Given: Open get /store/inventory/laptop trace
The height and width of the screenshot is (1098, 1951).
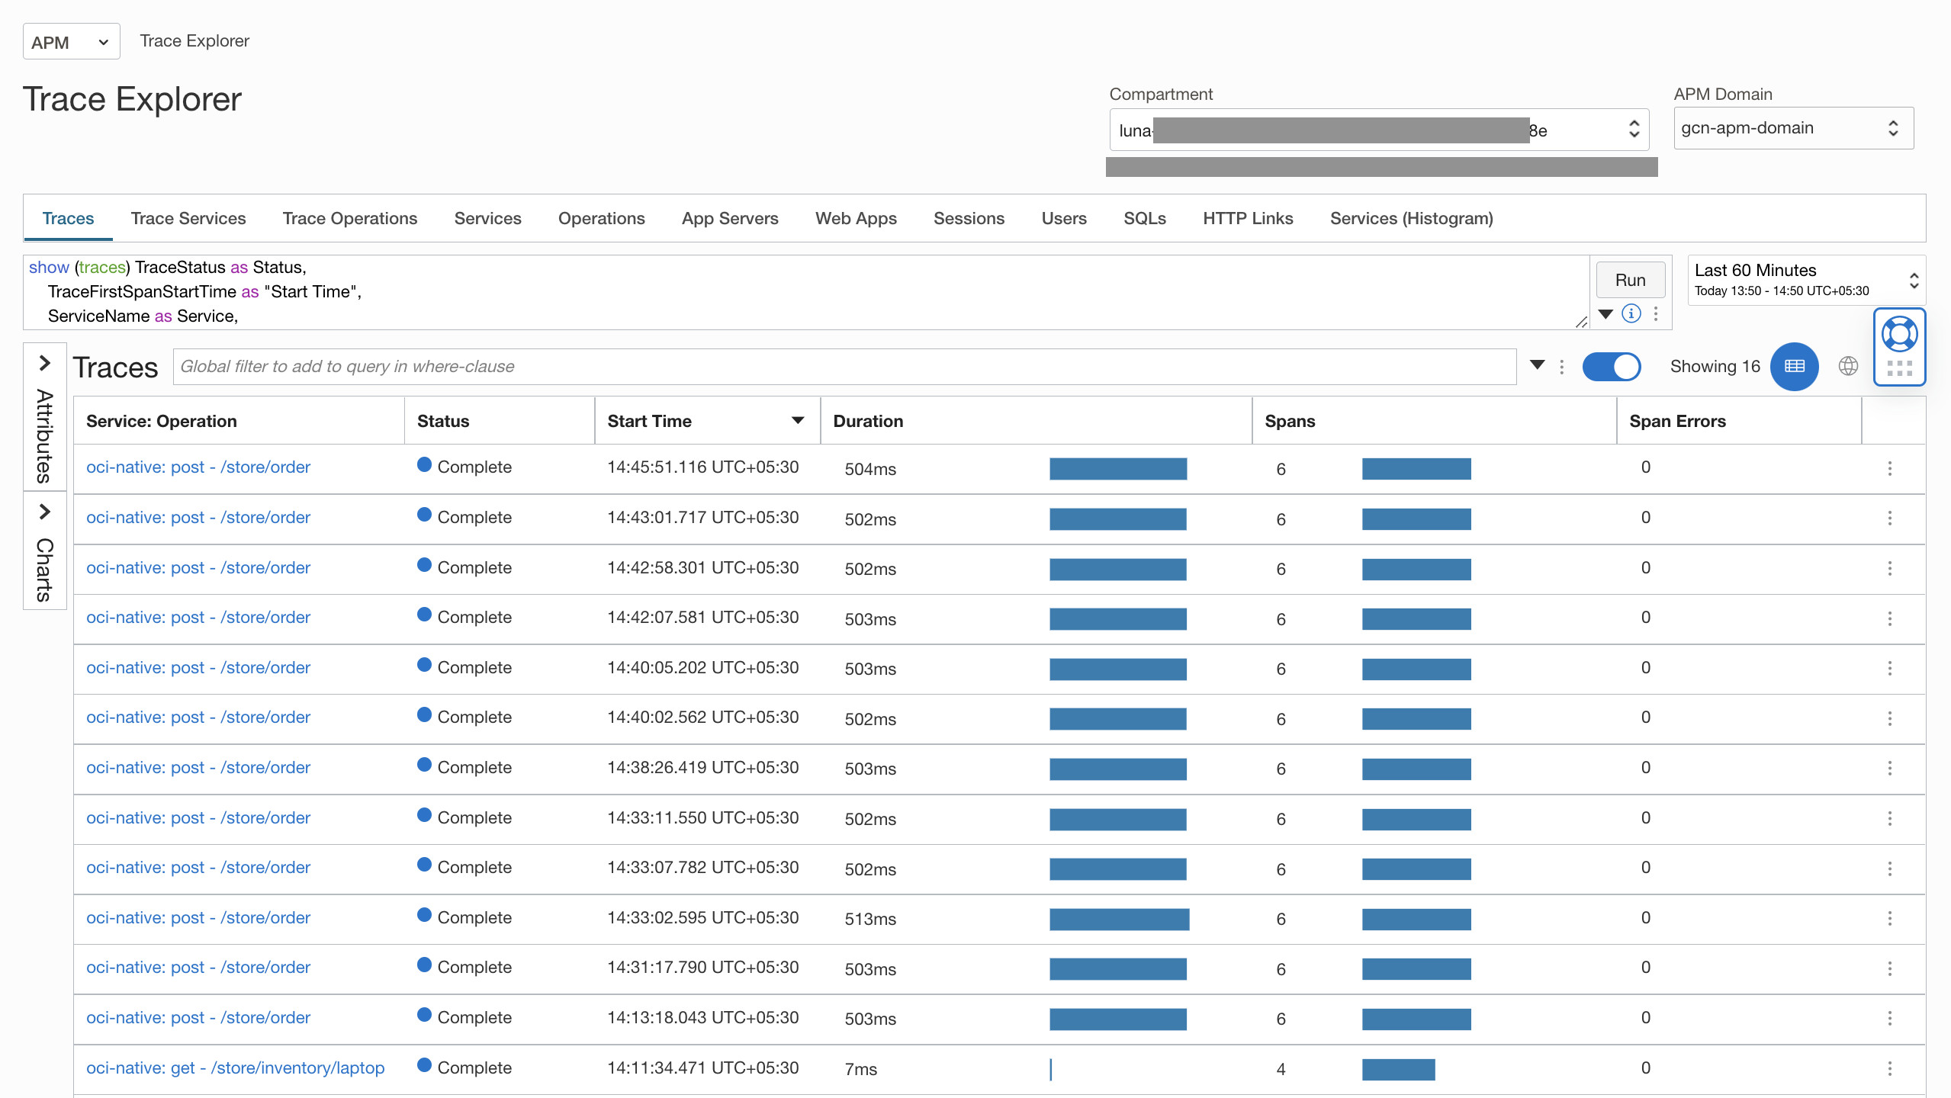Looking at the screenshot, I should [x=235, y=1067].
